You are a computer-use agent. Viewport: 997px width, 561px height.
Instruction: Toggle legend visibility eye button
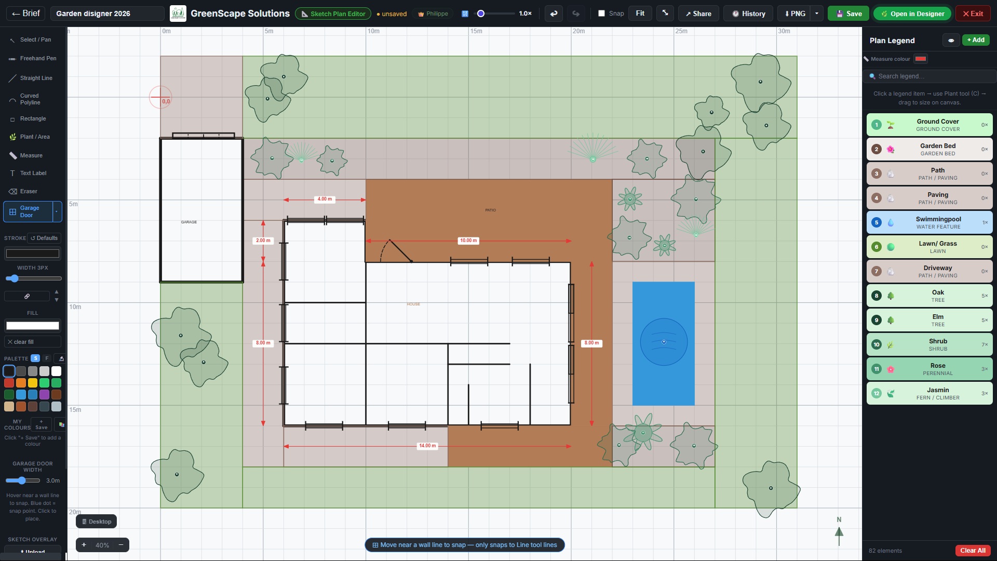click(x=951, y=41)
